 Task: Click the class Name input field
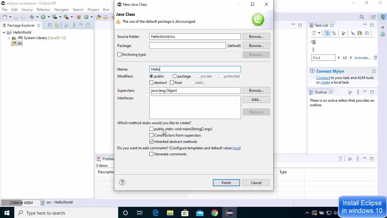[195, 69]
